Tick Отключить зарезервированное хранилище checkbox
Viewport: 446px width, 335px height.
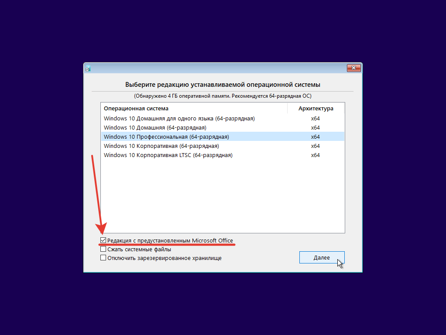click(103, 258)
